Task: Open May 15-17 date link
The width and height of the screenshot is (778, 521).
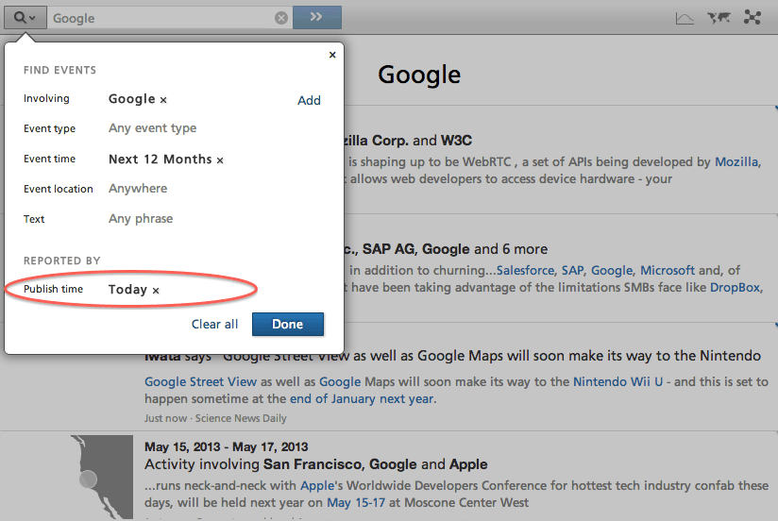Action: click(x=356, y=503)
